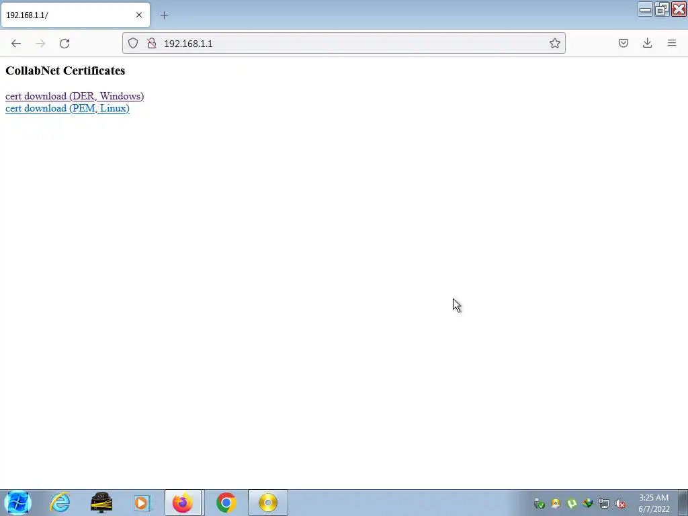Open a new tab
The height and width of the screenshot is (516, 688).
point(164,15)
